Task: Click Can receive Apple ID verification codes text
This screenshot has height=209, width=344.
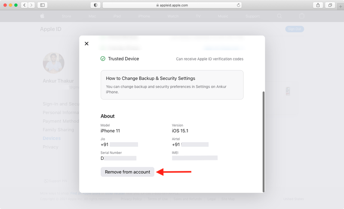Action: coord(209,59)
